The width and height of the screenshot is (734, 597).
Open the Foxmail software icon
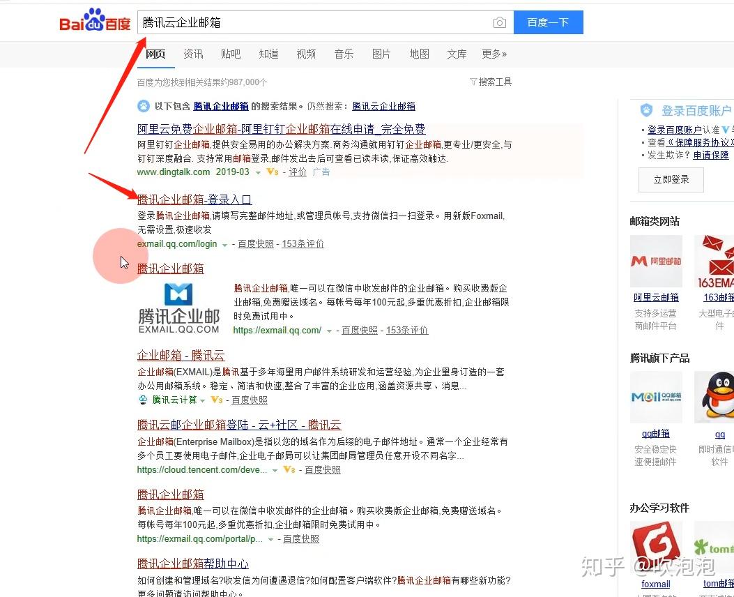656,547
